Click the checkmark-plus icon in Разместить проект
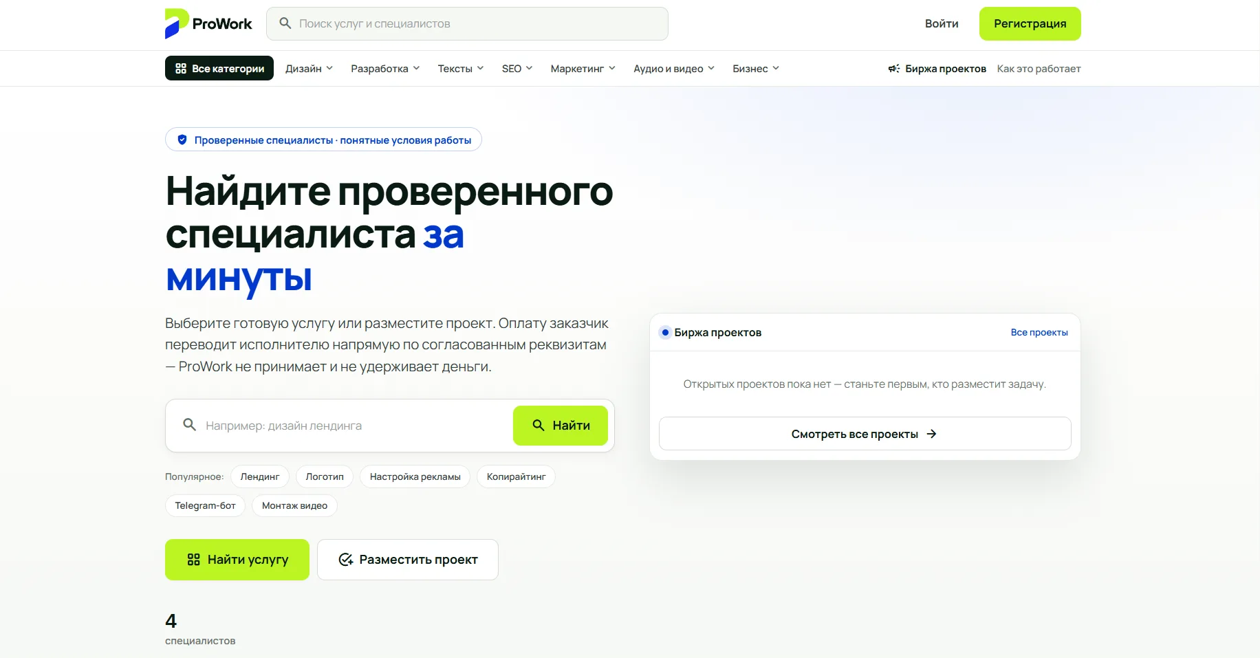This screenshot has width=1260, height=658. pos(346,560)
